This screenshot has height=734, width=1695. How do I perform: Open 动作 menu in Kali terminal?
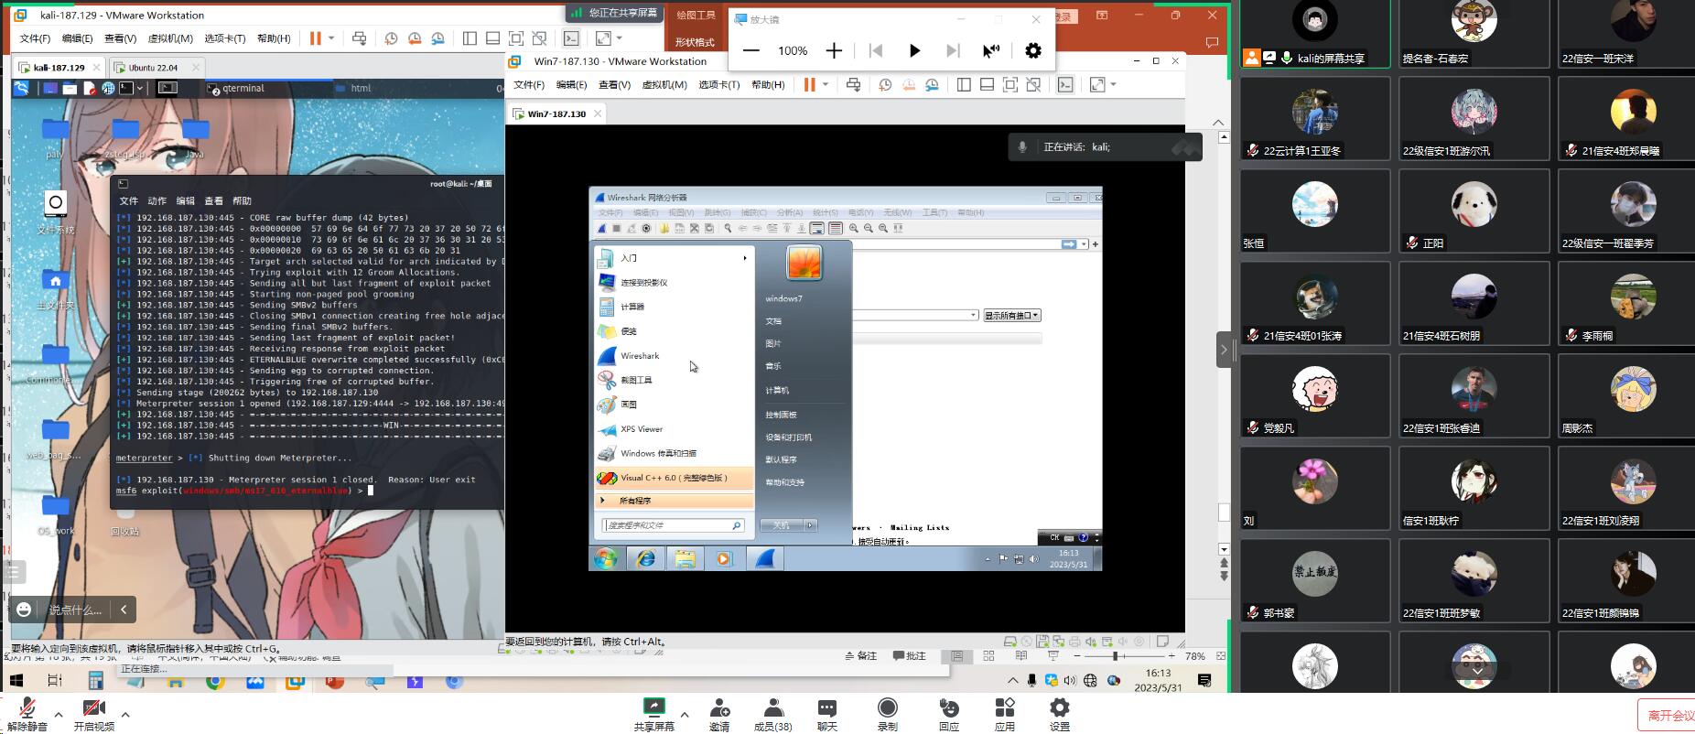(x=157, y=200)
